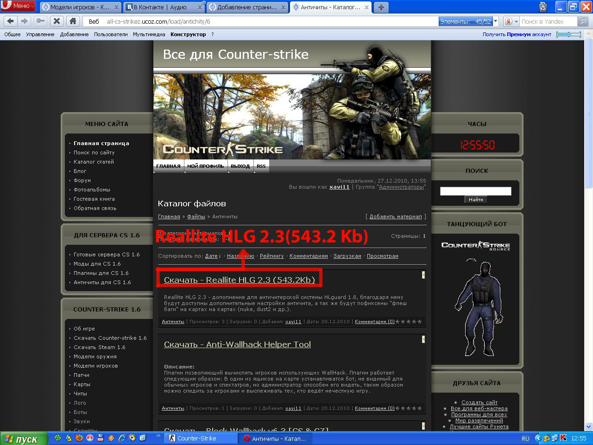Adjust the uCoz admin bar slider
Viewport: 593px width, 445px height.
(x=568, y=34)
